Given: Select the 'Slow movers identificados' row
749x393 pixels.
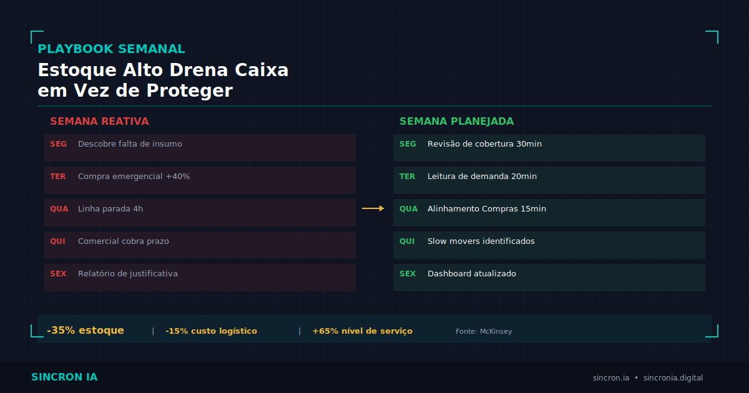Looking at the screenshot, I should [549, 245].
